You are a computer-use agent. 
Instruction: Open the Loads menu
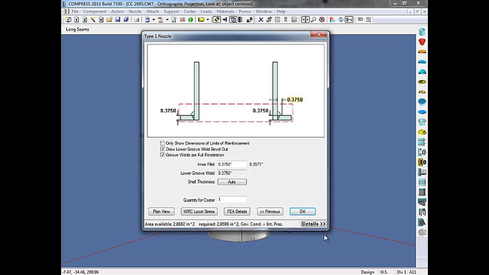206,11
